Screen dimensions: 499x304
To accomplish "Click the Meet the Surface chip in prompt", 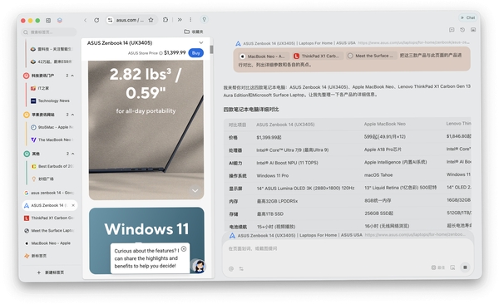I will click(x=372, y=56).
